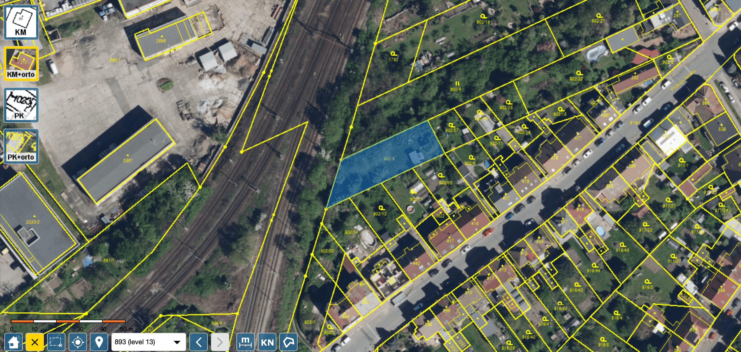The image size is (741, 352).
Task: Enable the PK+orto layer
Action: pyautogui.click(x=21, y=147)
